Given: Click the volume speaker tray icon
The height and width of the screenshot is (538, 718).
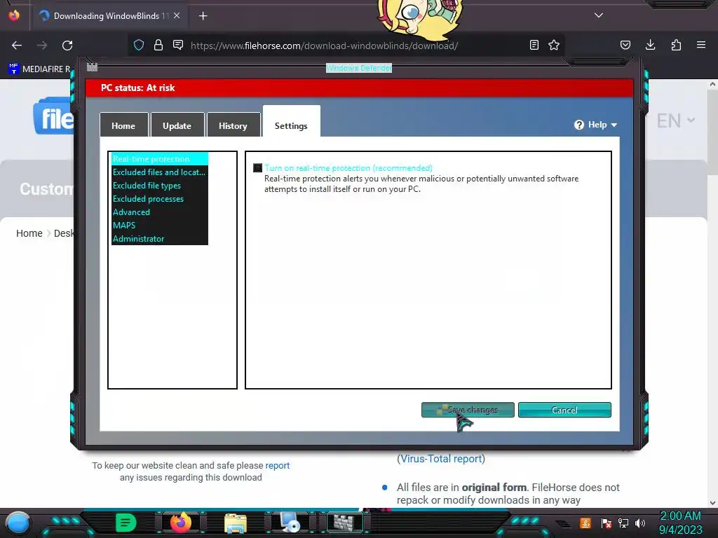Looking at the screenshot, I should [x=640, y=523].
